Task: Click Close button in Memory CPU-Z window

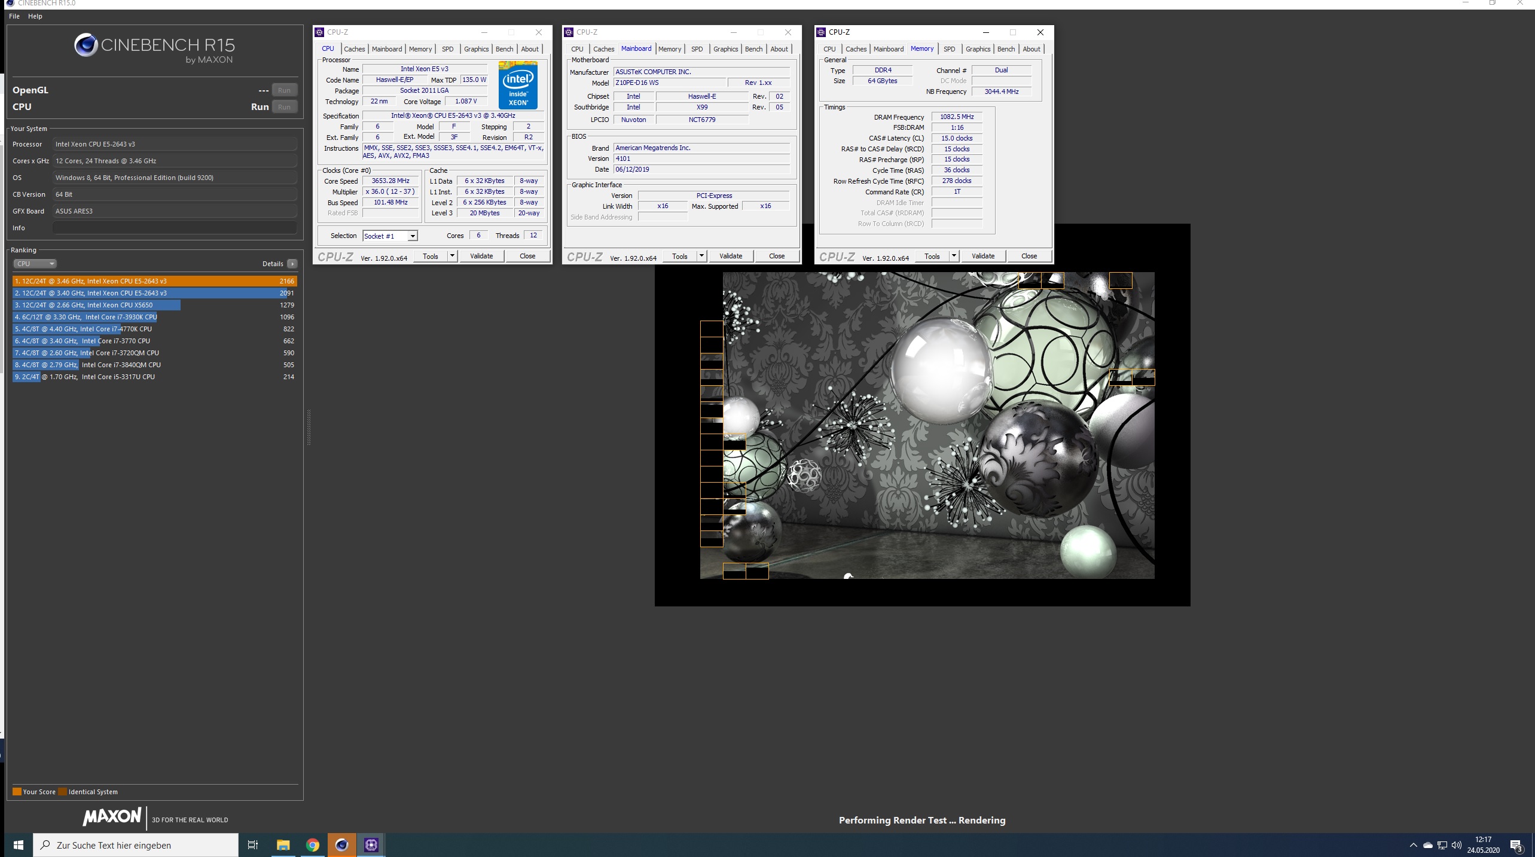Action: (x=1029, y=256)
